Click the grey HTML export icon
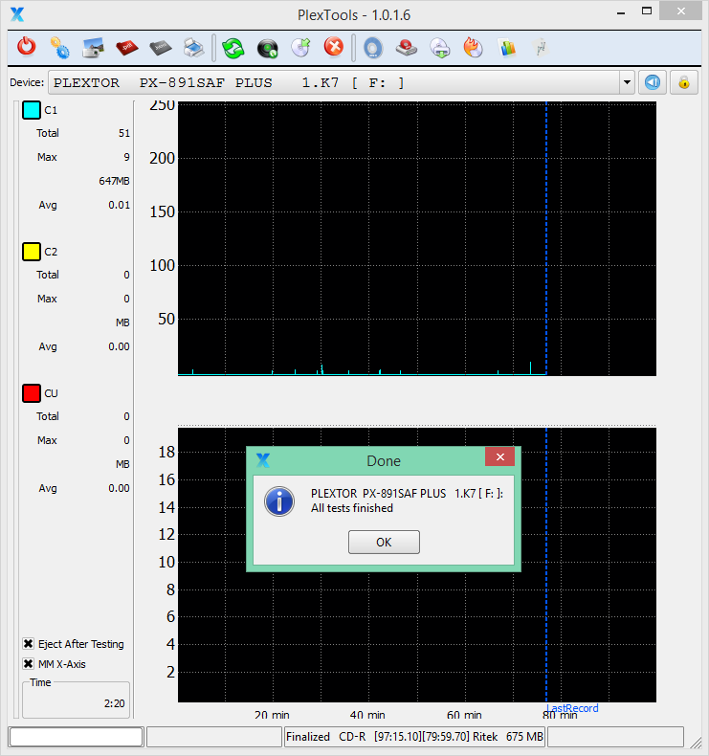Screen dimensions: 709x756 (x=161, y=48)
